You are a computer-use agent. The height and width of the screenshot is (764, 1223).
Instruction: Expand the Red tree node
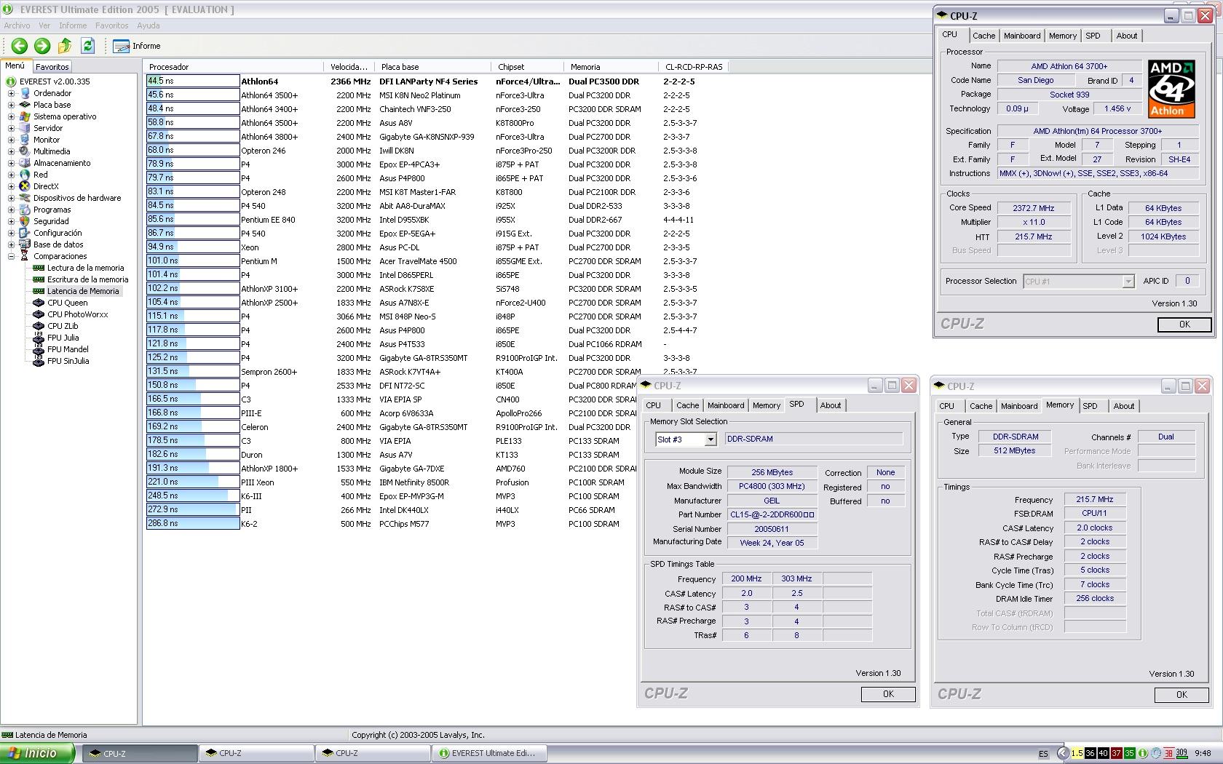tap(11, 175)
